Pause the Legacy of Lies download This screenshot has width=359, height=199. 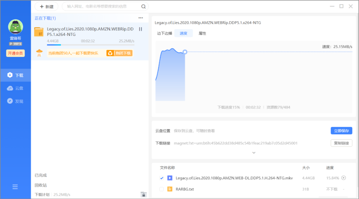click(140, 29)
